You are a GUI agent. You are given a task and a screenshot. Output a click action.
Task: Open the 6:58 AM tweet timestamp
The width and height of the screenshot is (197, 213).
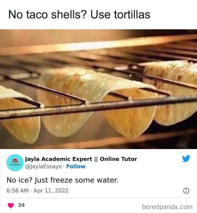click(17, 190)
